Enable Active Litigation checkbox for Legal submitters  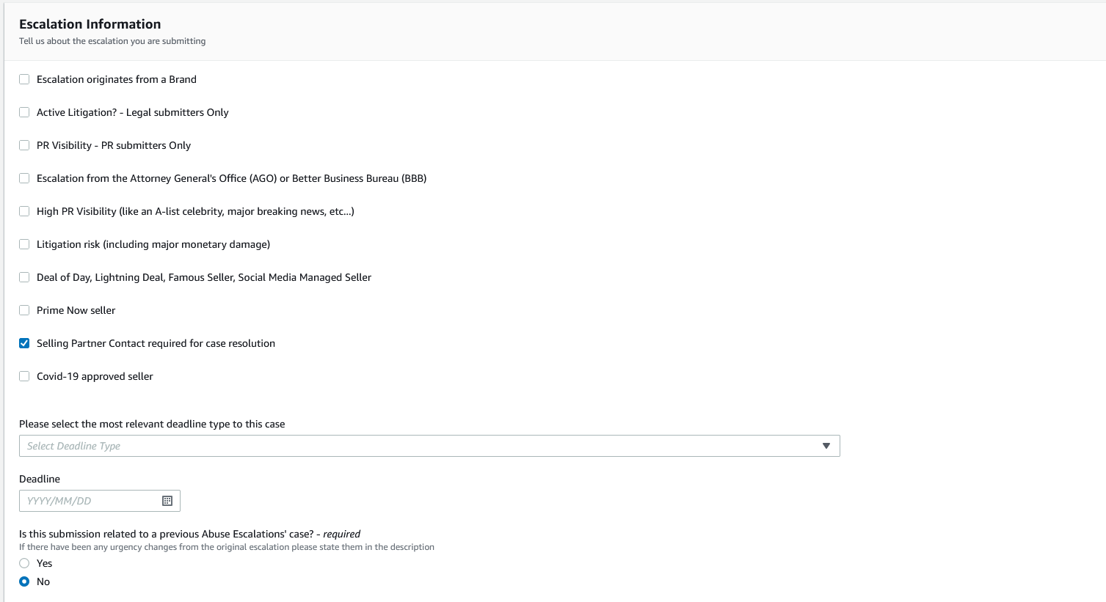[x=24, y=112]
